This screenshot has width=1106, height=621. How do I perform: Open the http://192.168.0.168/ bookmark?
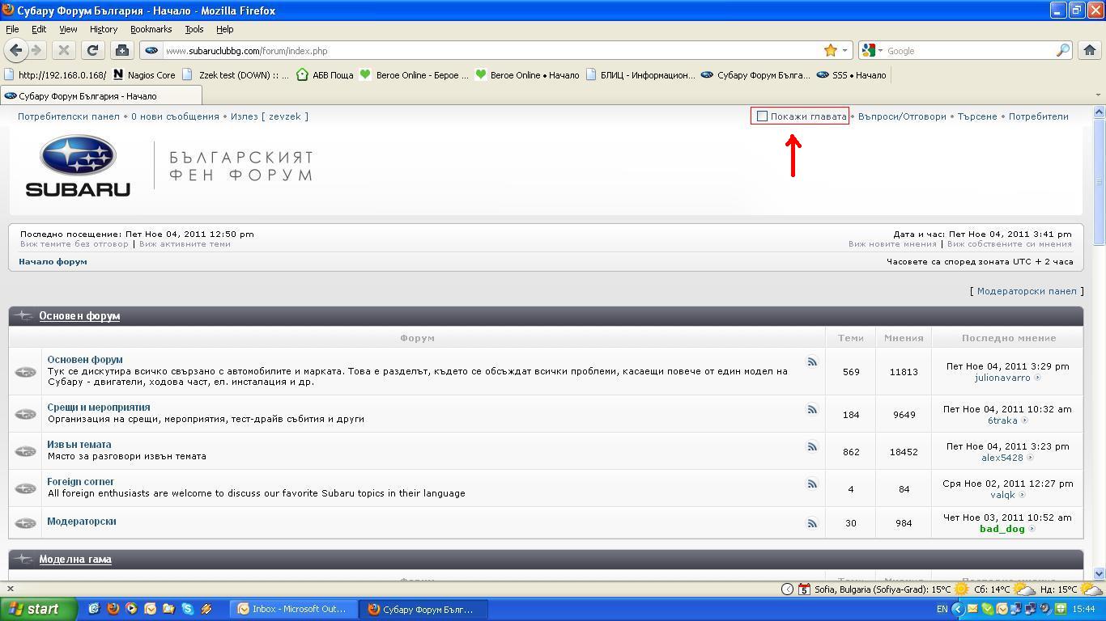[55, 75]
